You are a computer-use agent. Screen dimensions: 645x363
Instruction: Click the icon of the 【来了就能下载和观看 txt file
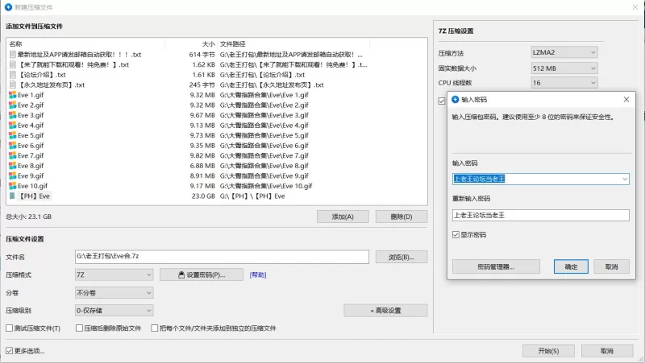click(13, 65)
